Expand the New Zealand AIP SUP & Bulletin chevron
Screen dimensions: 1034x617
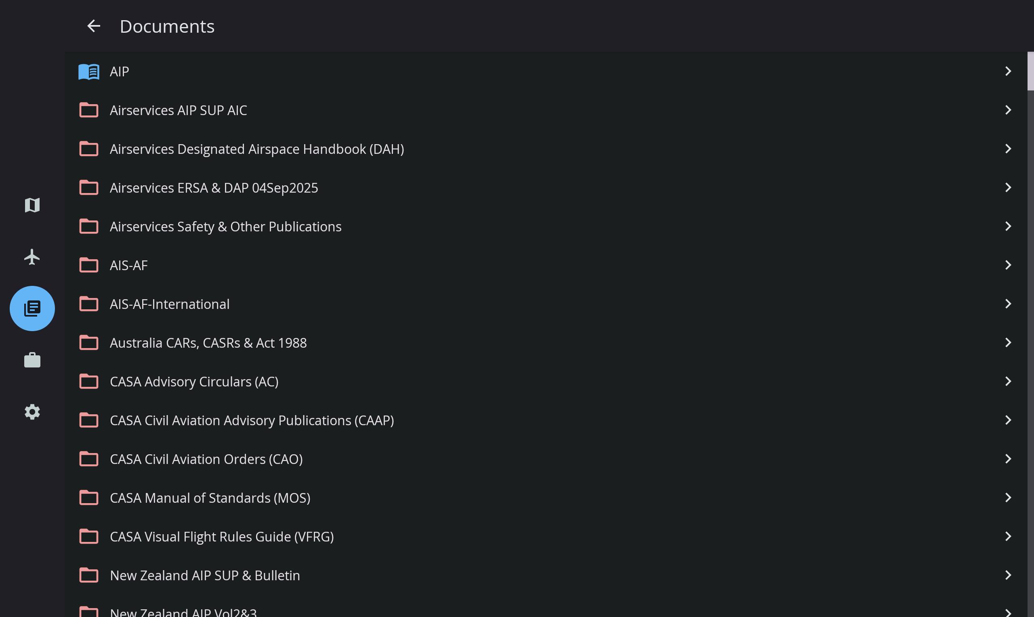1008,575
